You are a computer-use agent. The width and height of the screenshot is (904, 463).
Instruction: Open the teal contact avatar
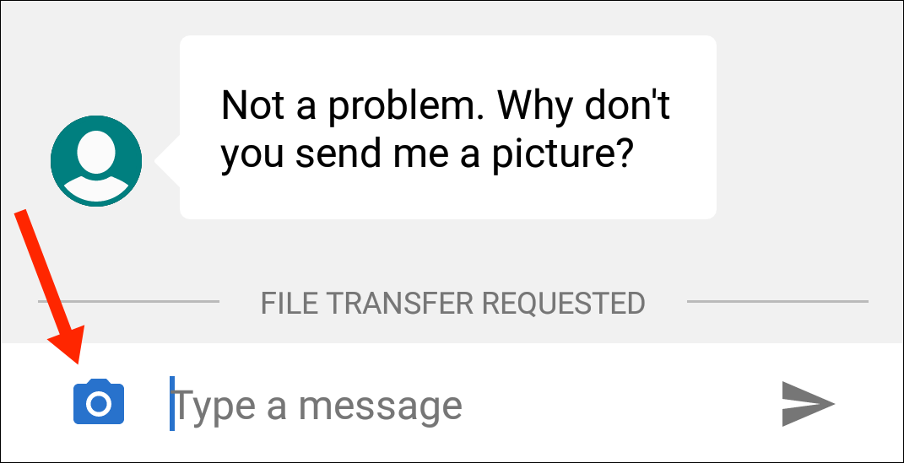pyautogui.click(x=96, y=161)
